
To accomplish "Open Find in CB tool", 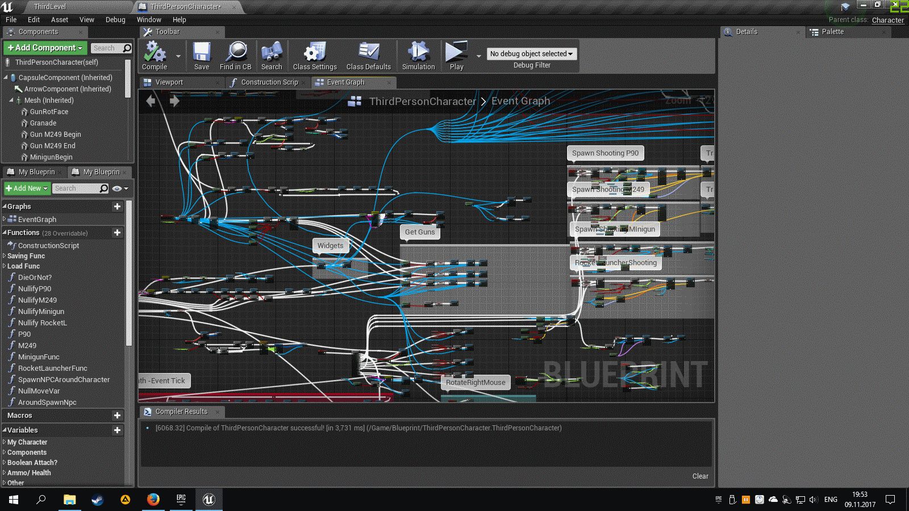I will click(236, 53).
